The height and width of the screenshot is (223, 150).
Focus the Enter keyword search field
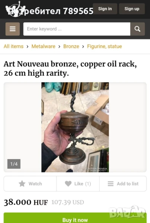[77, 29]
